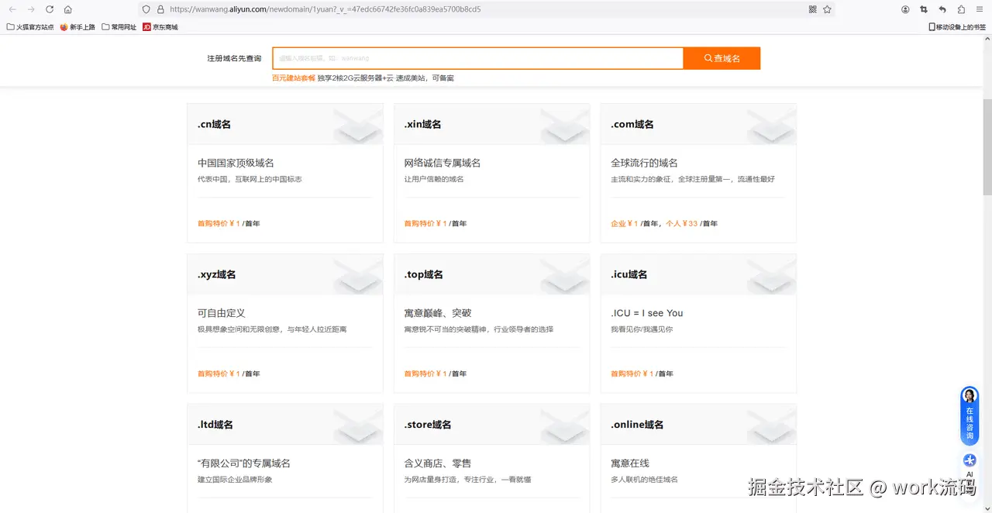Open 火狐官方站点 bookmark

30,27
